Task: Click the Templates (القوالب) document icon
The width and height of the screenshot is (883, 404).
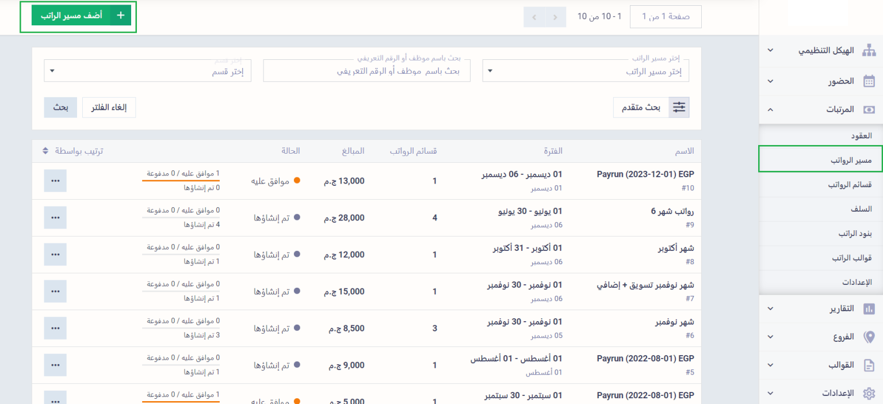Action: [x=869, y=365]
